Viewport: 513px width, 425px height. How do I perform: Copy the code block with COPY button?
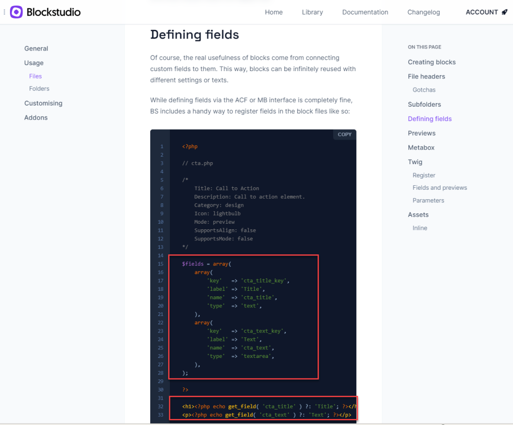[345, 134]
